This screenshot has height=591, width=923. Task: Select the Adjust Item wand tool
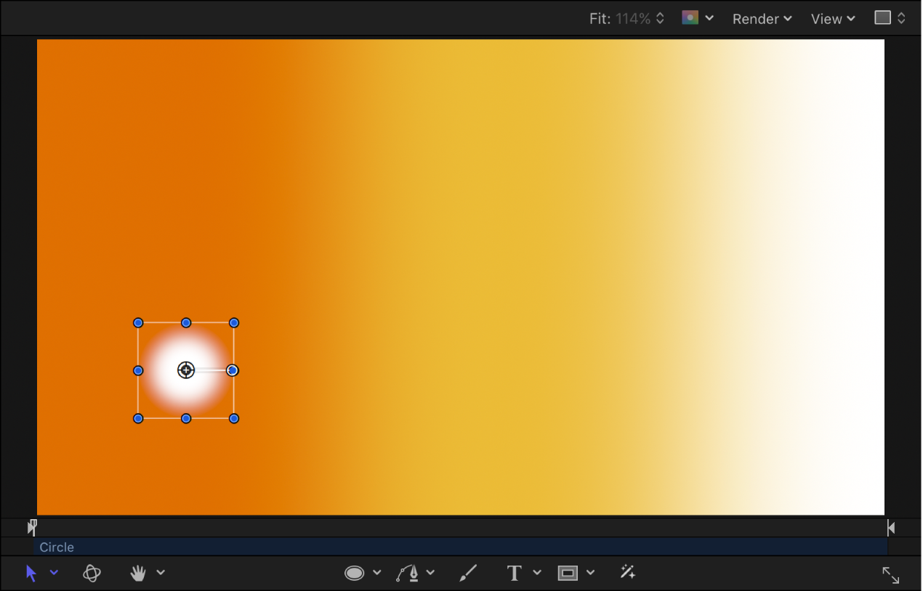(x=626, y=573)
